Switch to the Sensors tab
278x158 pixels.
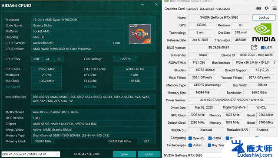pos(192,9)
